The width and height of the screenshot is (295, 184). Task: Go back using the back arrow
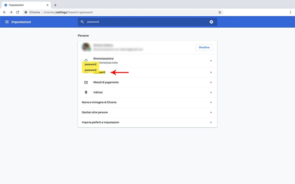tap(4, 12)
